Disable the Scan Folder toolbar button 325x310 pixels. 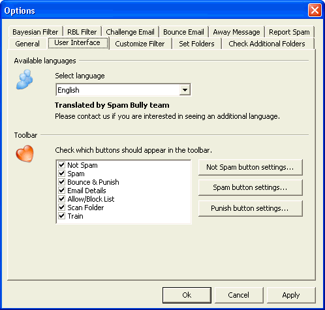tap(62, 208)
